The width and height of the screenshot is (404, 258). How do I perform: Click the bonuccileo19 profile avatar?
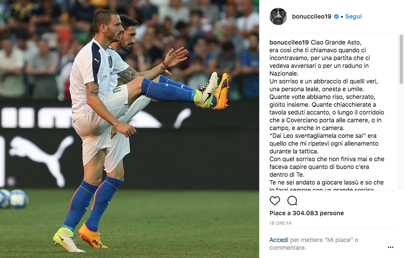[278, 16]
